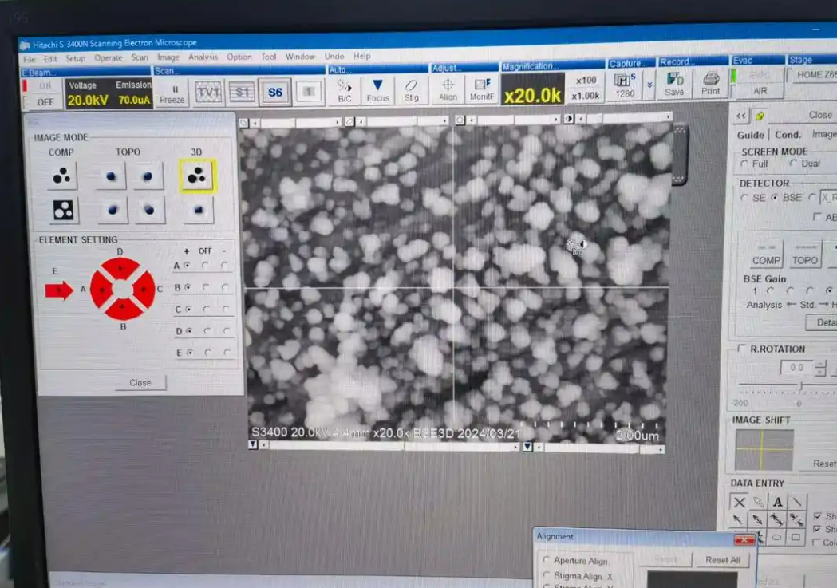Run the auto Focus tool
Viewport: 837px width, 588px height.
(x=377, y=91)
